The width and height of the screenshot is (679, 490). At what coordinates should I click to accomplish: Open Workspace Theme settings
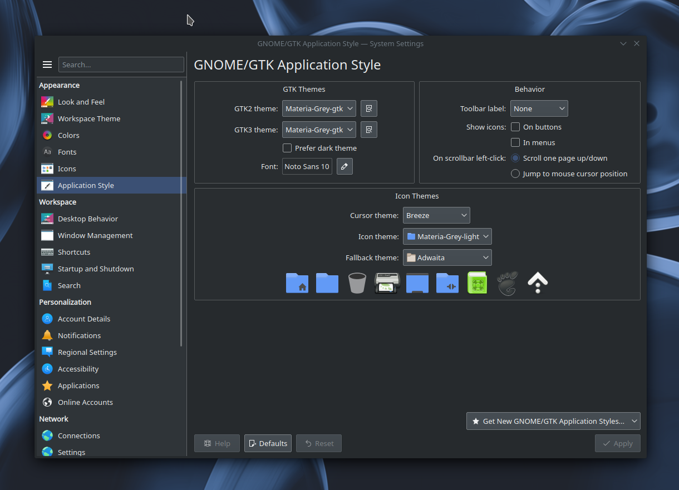click(x=111, y=118)
